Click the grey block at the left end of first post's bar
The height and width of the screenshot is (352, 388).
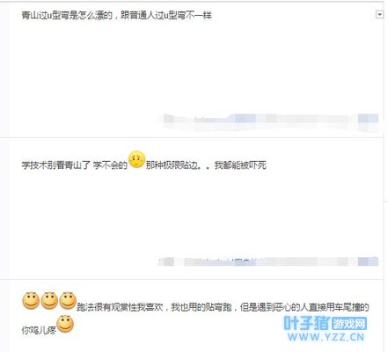click(x=169, y=119)
